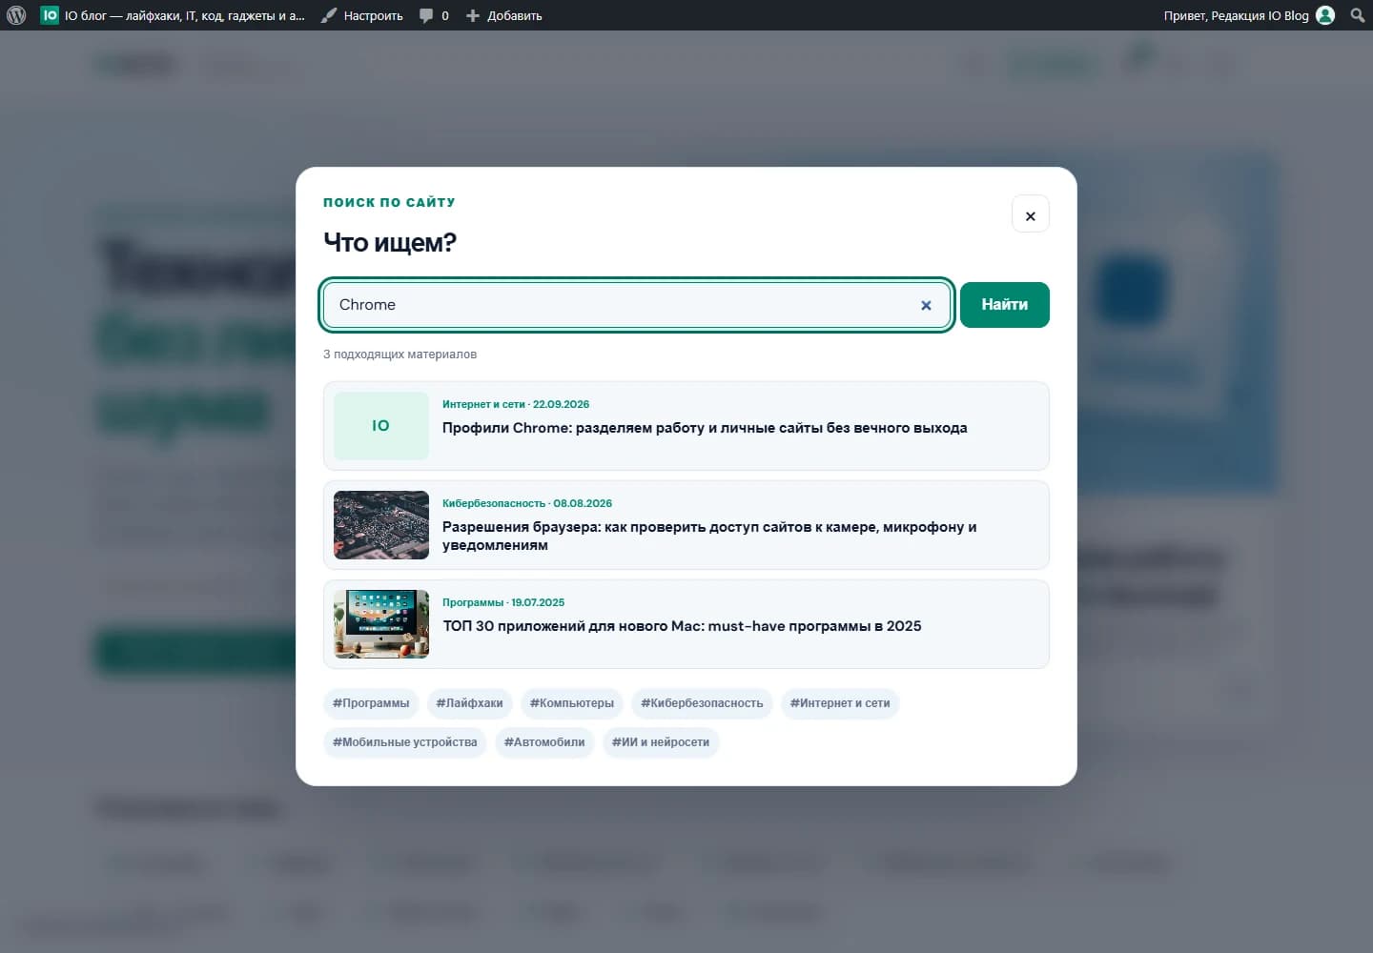
Task: Click Добавить in admin bar
Action: (x=503, y=15)
